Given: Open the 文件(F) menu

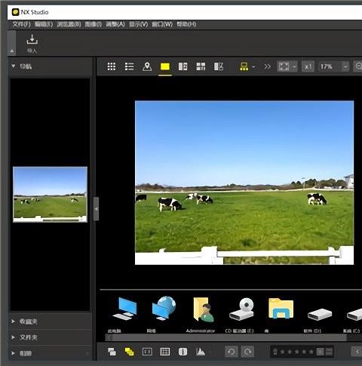Looking at the screenshot, I should 22,24.
